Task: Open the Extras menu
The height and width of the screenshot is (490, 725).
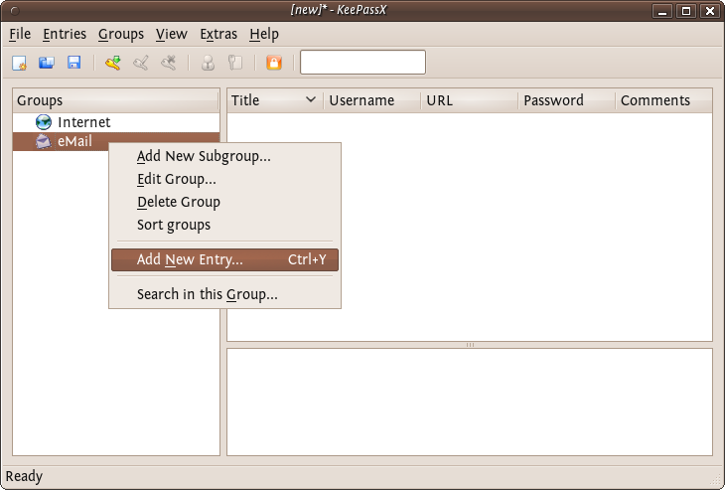Action: click(218, 34)
